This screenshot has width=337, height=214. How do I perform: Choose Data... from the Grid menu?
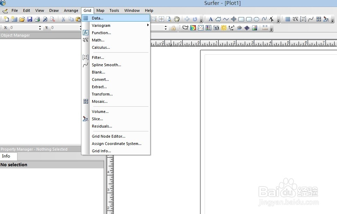(x=116, y=18)
